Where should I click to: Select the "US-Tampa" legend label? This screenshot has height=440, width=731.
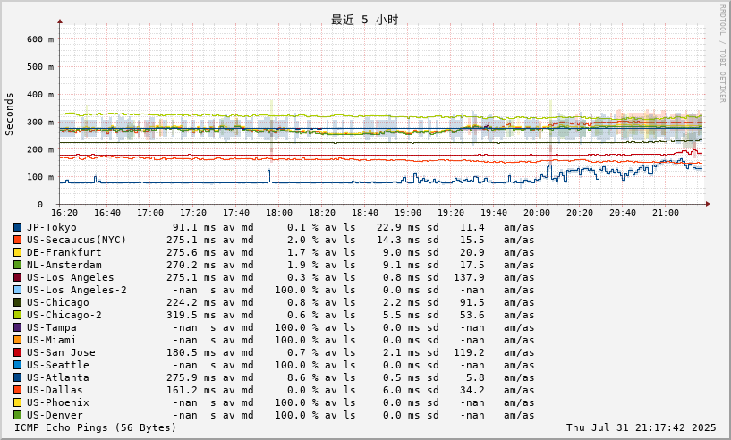click(51, 327)
